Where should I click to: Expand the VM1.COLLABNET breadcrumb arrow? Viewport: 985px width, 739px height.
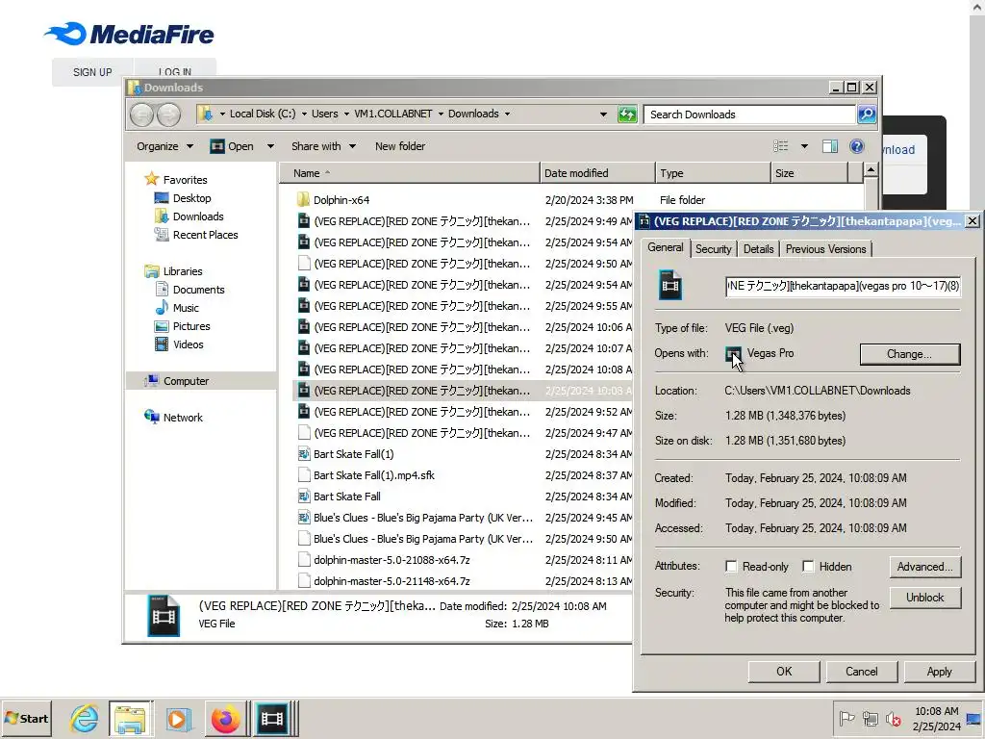coord(441,115)
